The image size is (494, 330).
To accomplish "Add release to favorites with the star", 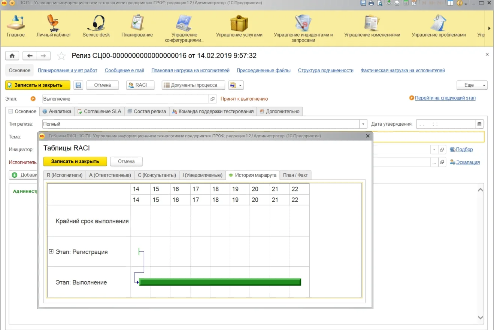I will click(61, 56).
